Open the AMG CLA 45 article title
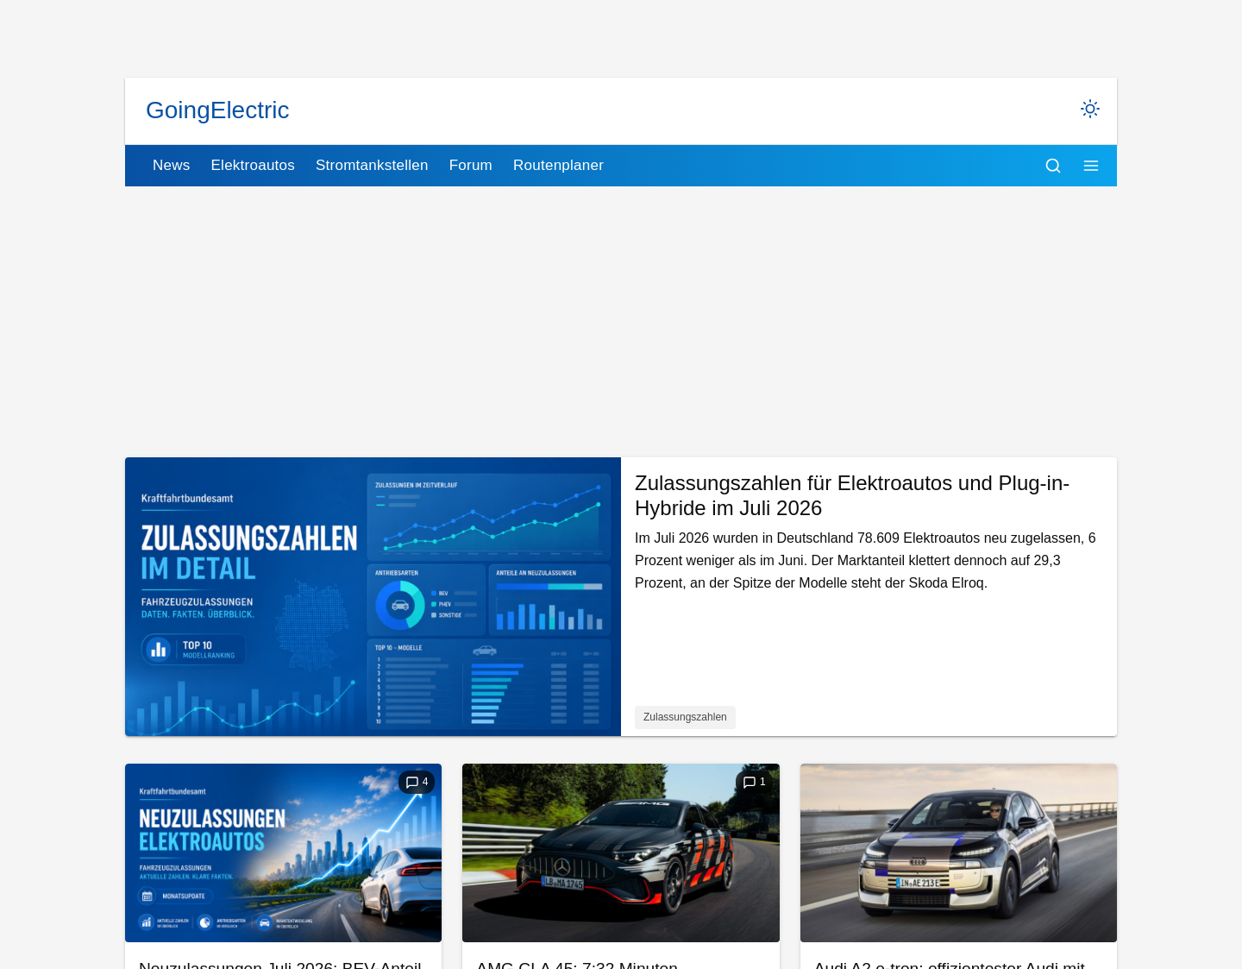This screenshot has width=1242, height=969. (x=577, y=965)
